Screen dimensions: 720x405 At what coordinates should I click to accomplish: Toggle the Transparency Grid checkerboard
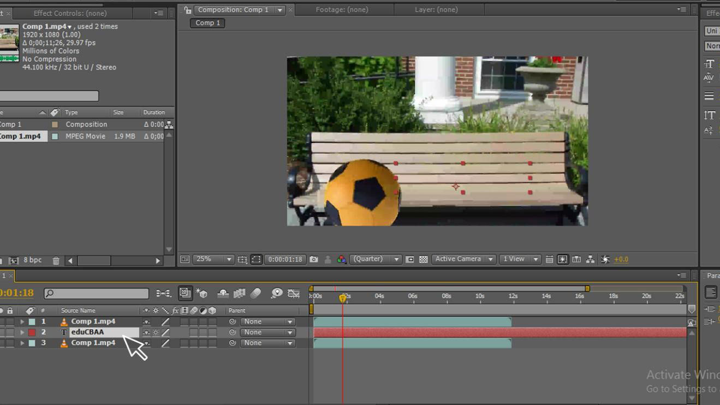423,260
